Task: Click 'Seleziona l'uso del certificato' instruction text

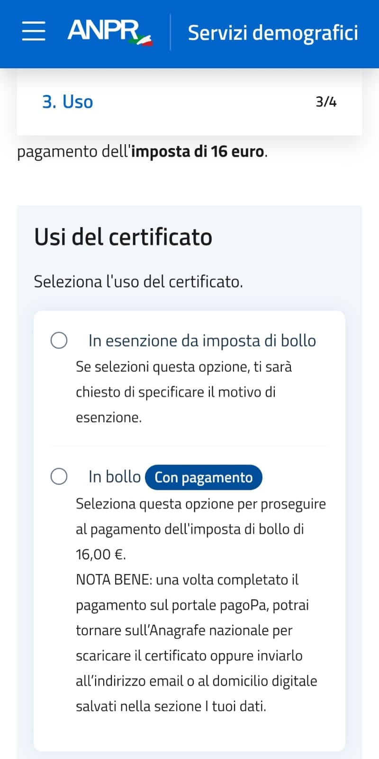Action: click(x=137, y=281)
